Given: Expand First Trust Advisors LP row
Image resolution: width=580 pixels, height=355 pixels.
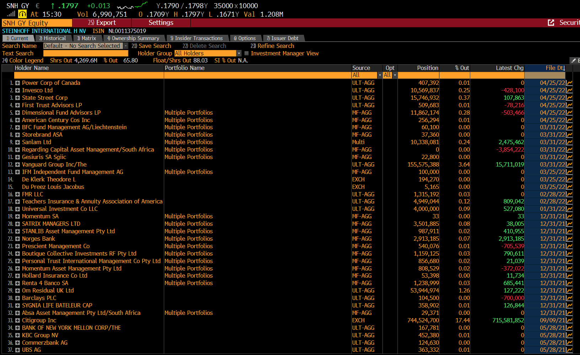Looking at the screenshot, I should [x=17, y=105].
